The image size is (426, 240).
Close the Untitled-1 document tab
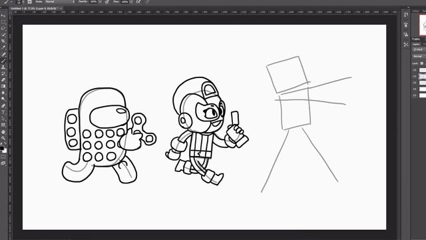[61, 9]
